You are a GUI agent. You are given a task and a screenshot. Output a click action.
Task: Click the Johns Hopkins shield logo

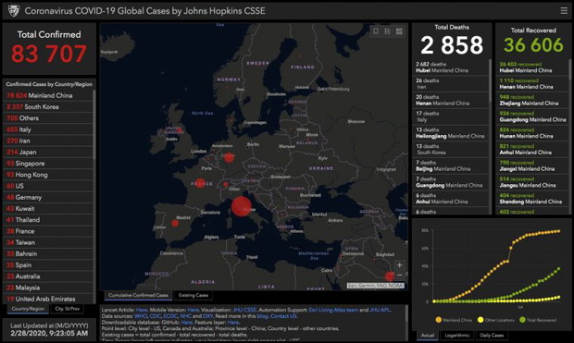click(x=14, y=11)
